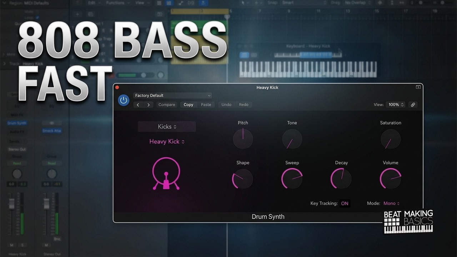
Task: Click the add track plus button
Action: click(77, 15)
